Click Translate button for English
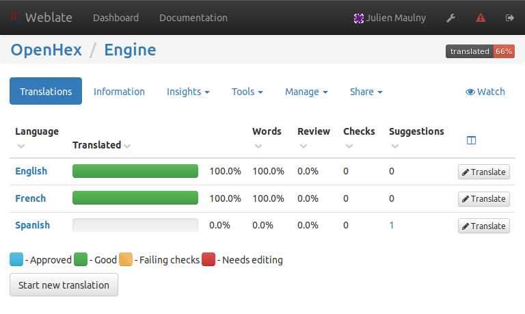Viewport: 525px width, 314px height. pyautogui.click(x=484, y=172)
